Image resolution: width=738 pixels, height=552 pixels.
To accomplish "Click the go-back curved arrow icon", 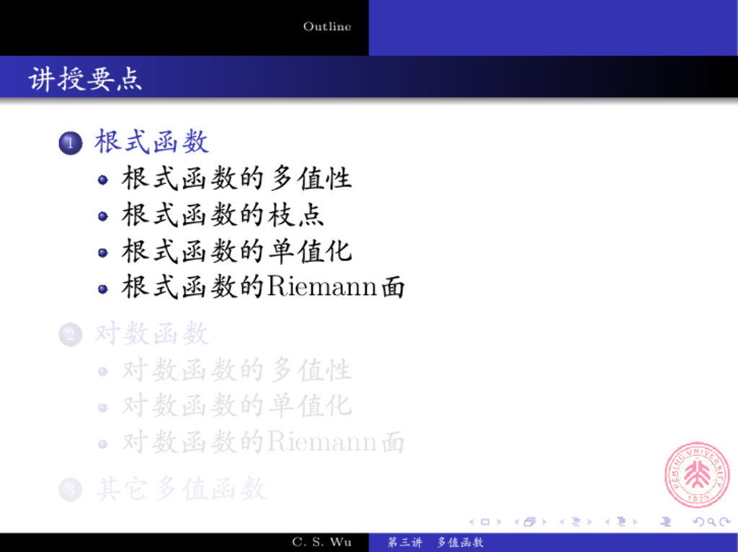I will (x=699, y=522).
